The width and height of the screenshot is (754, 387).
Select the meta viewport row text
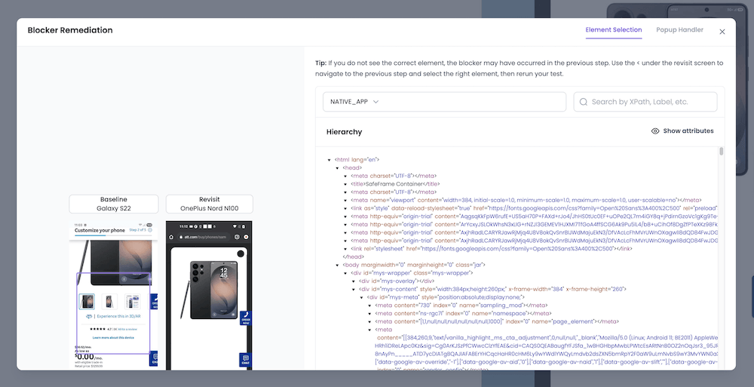(526, 200)
